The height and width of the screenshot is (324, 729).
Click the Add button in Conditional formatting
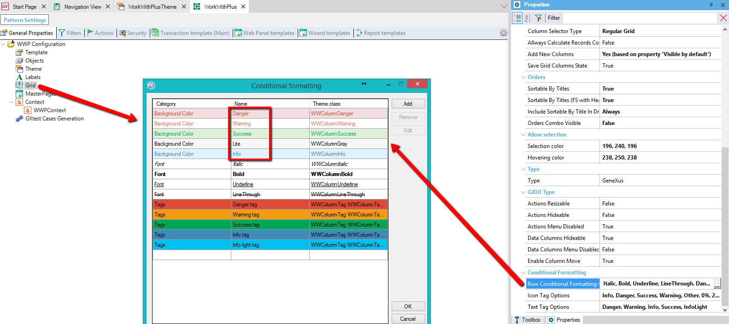408,104
